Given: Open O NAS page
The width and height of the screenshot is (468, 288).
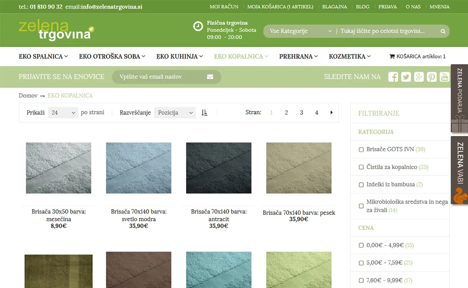Looking at the screenshot, I should click(413, 6).
